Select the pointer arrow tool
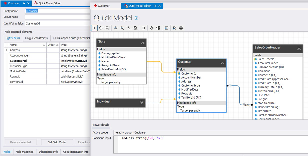 [x=94, y=28]
